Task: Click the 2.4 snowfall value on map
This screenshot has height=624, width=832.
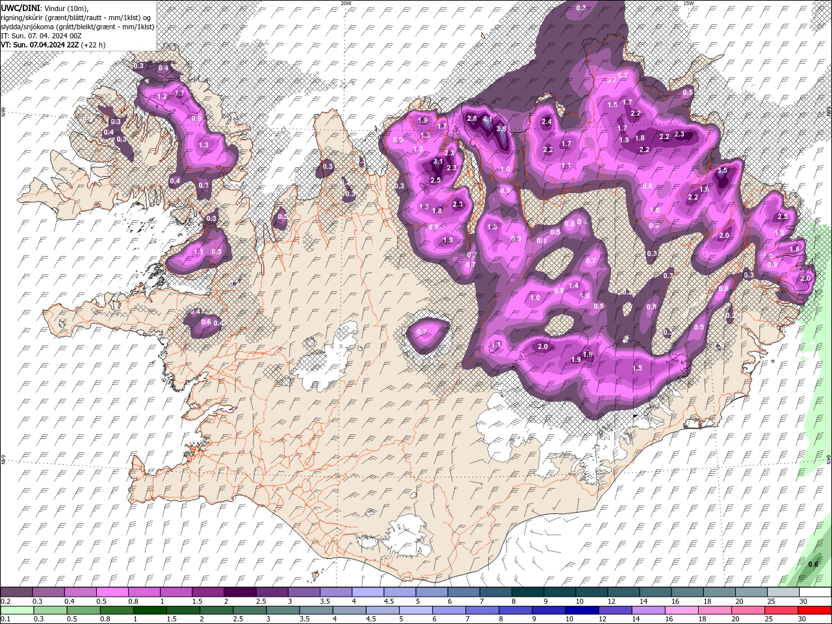Action: (547, 122)
